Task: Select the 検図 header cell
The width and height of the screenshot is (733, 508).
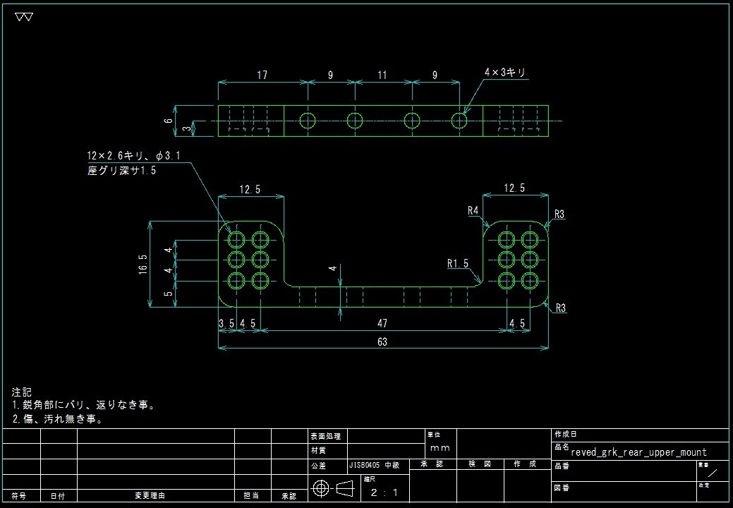Action: point(480,464)
